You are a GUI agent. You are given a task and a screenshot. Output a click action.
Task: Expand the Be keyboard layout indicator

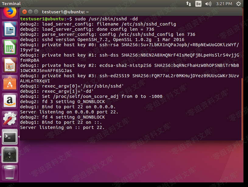[x=198, y=4]
